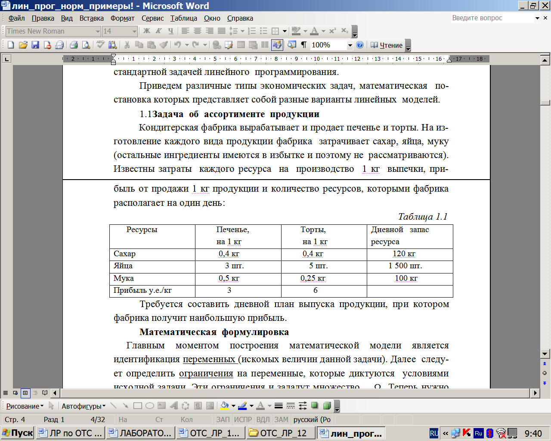The width and height of the screenshot is (551, 441).
Task: Select the Oval drawing tool
Action: [150, 406]
